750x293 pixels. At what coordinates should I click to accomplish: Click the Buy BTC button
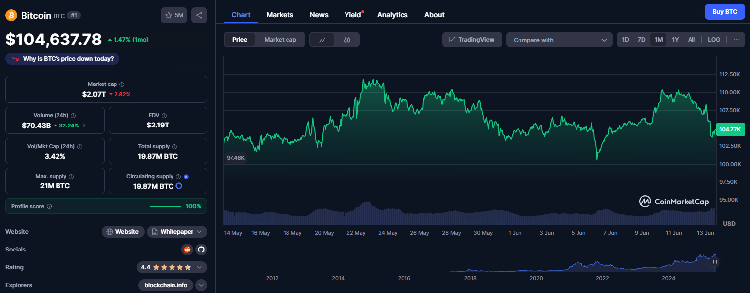click(725, 11)
